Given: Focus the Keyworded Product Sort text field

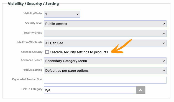Looking at the screenshot, I should point(105,80).
